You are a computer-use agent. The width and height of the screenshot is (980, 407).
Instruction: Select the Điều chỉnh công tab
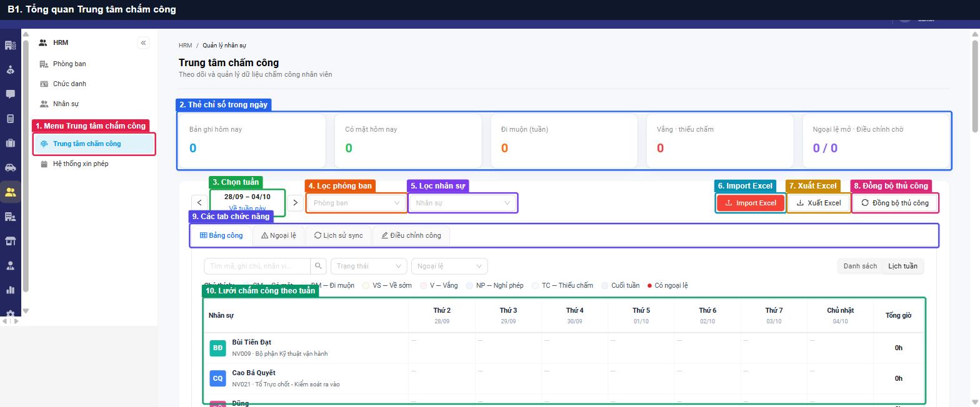pyautogui.click(x=411, y=235)
